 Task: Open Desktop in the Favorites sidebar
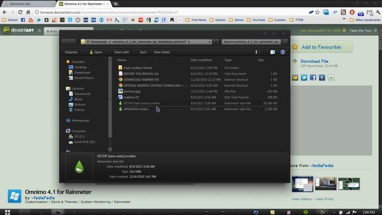coord(81,67)
